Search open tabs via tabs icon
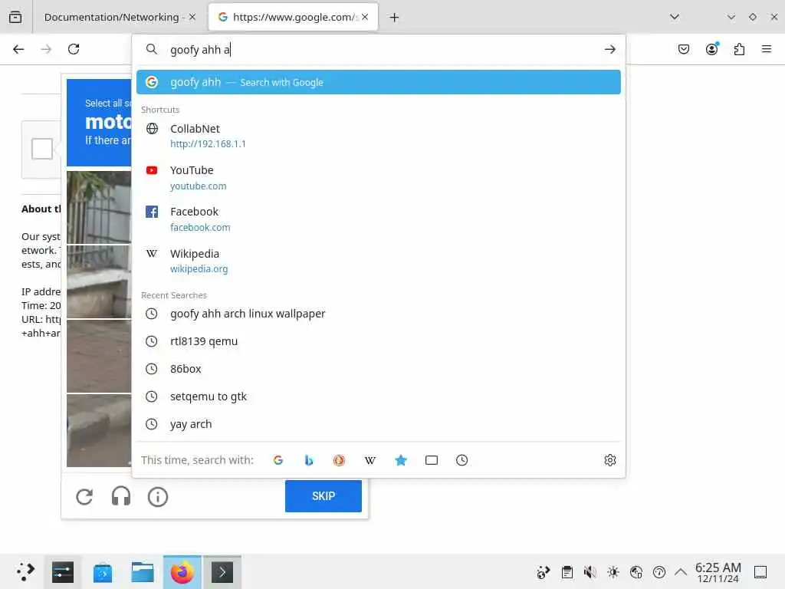 pyautogui.click(x=432, y=460)
